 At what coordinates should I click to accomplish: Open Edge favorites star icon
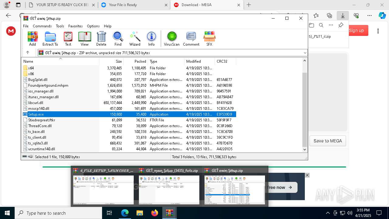point(316,16)
